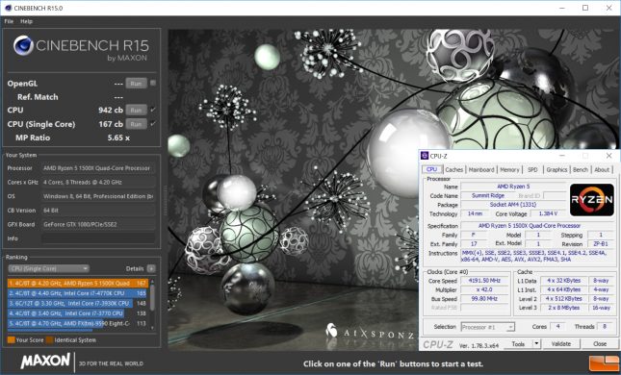Switch to the CPU tab in CPU-Z
The height and width of the screenshot is (375, 621).
(431, 169)
